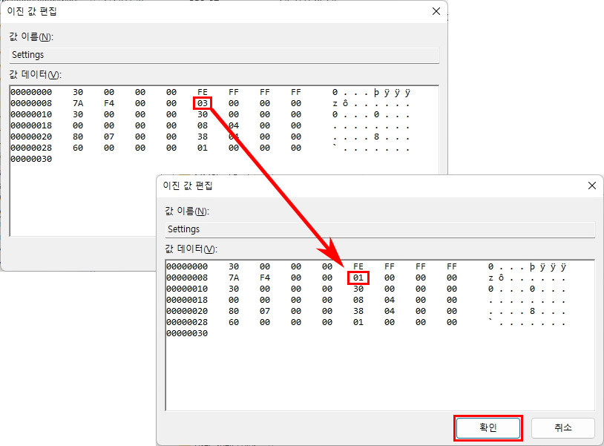Place the cursor at offset 00000030, front dialog

pyautogui.click(x=187, y=333)
